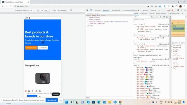
Task: Edit the device width field
Action: (39, 10)
